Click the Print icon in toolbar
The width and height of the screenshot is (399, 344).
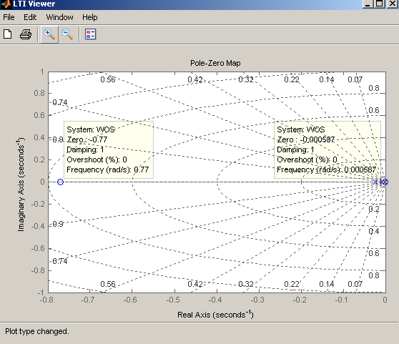(26, 34)
